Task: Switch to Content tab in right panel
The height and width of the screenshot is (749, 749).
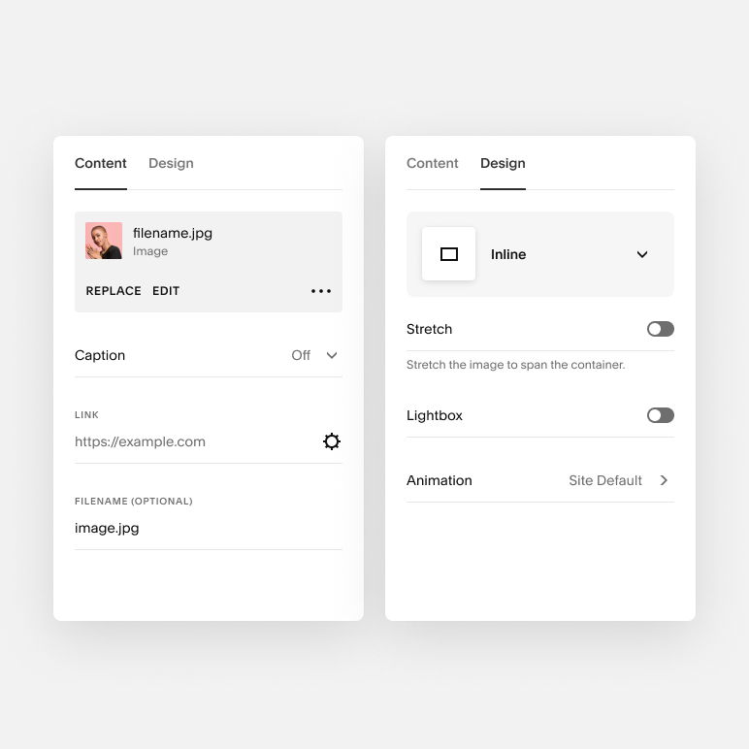Action: click(432, 163)
